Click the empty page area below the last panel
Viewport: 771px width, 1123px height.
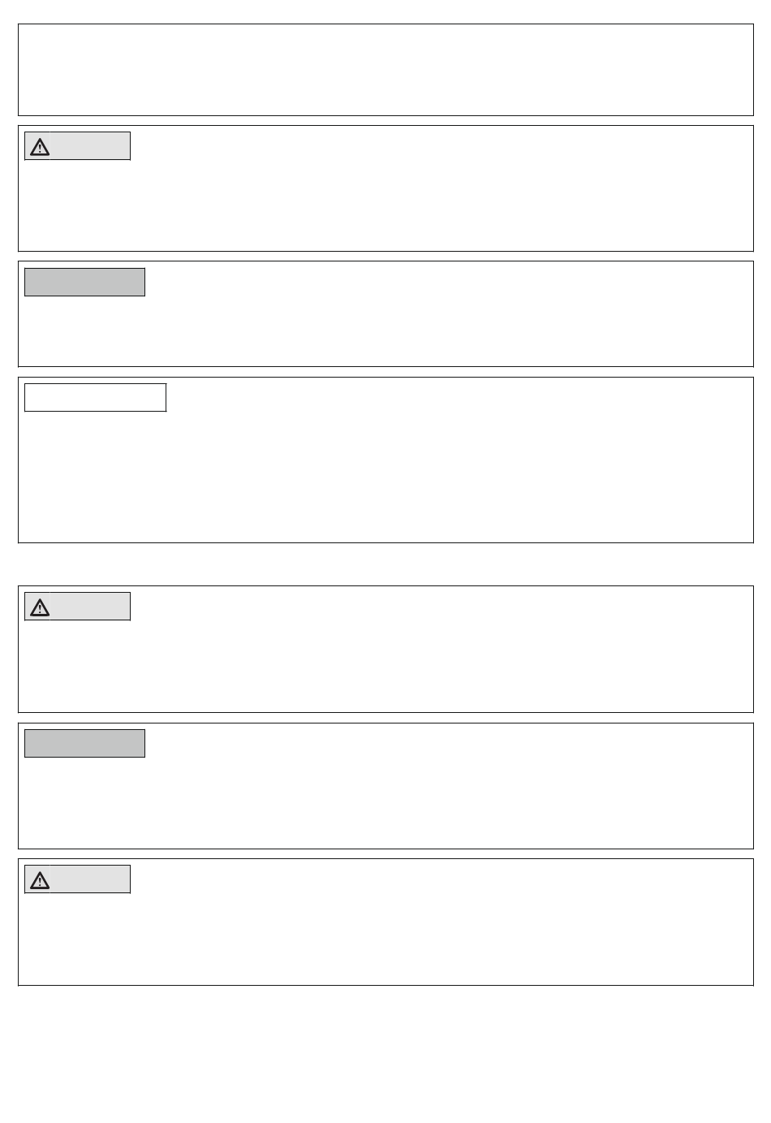(385, 1054)
